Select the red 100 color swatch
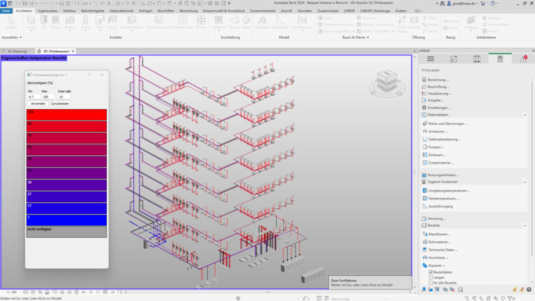The width and height of the screenshot is (535, 301). click(67, 115)
